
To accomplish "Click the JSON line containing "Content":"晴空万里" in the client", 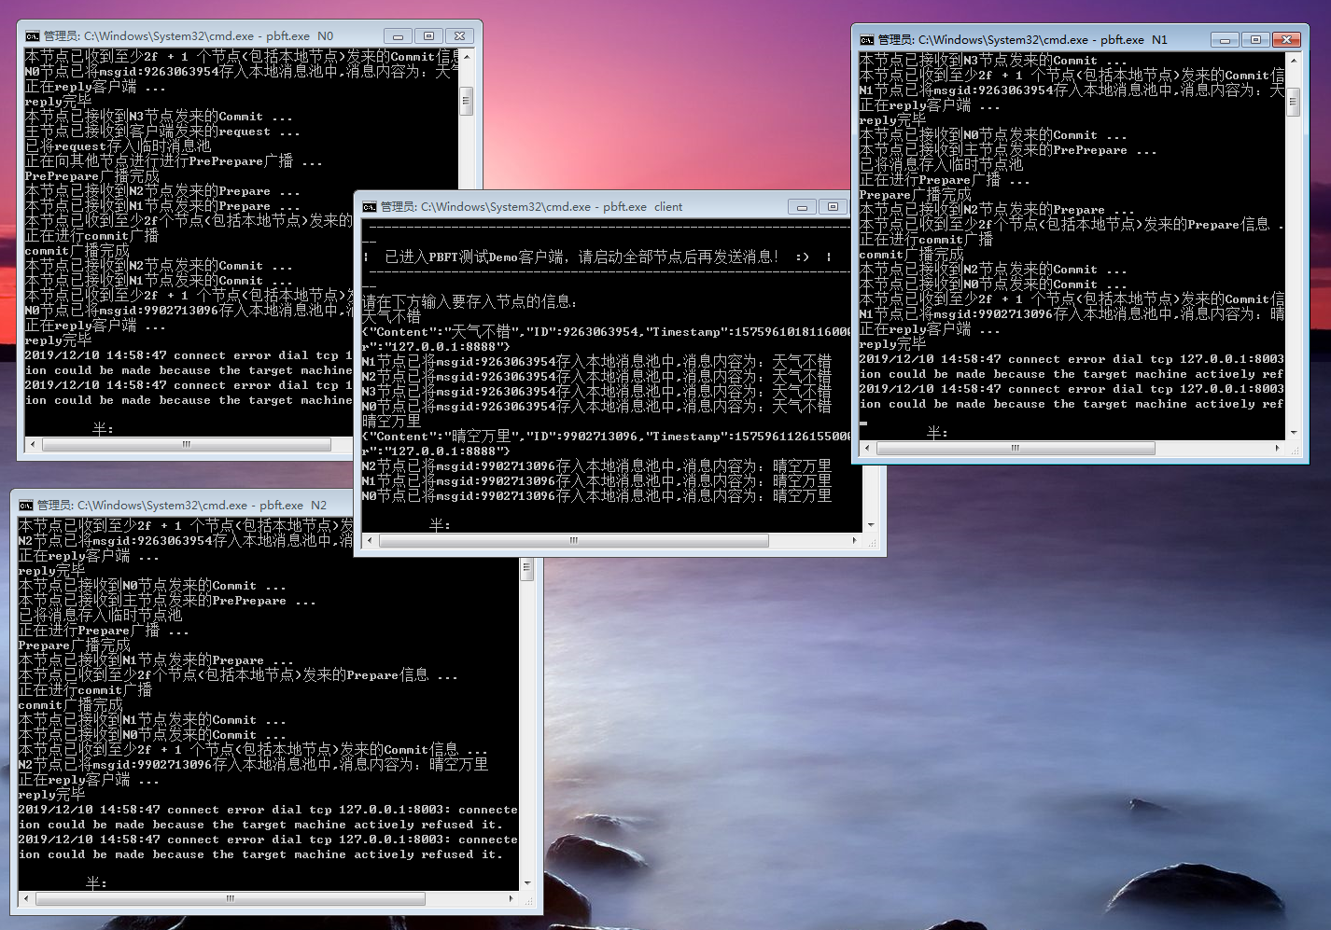I will [607, 437].
